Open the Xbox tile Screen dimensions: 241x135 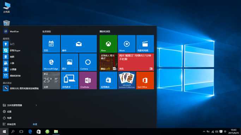tap(108, 44)
